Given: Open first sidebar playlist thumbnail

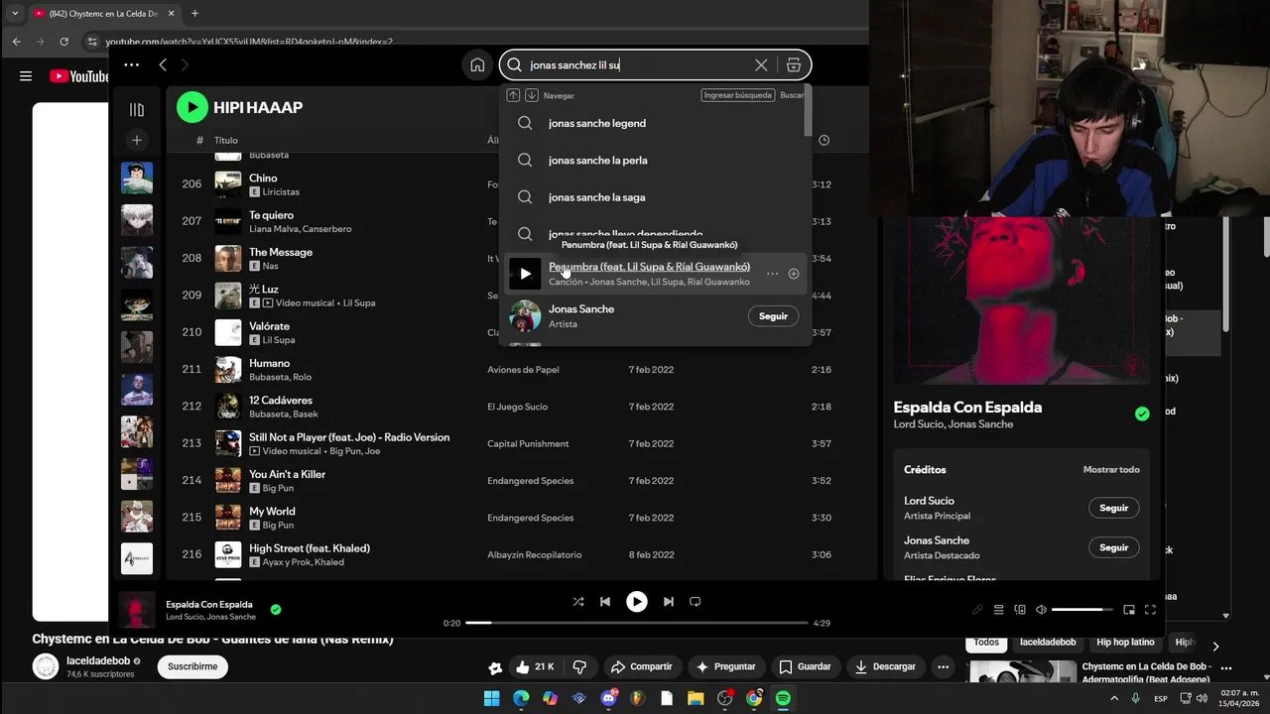Looking at the screenshot, I should click(x=137, y=178).
